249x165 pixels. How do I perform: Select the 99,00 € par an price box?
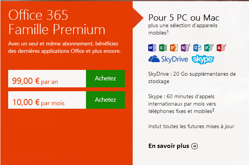(47, 78)
